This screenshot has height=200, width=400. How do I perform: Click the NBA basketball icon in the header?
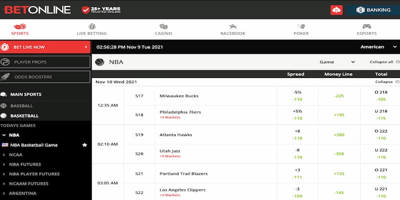point(99,62)
